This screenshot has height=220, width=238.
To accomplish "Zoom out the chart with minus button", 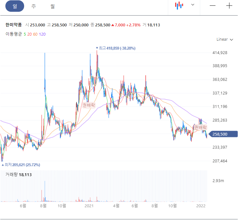I will point(213,6).
